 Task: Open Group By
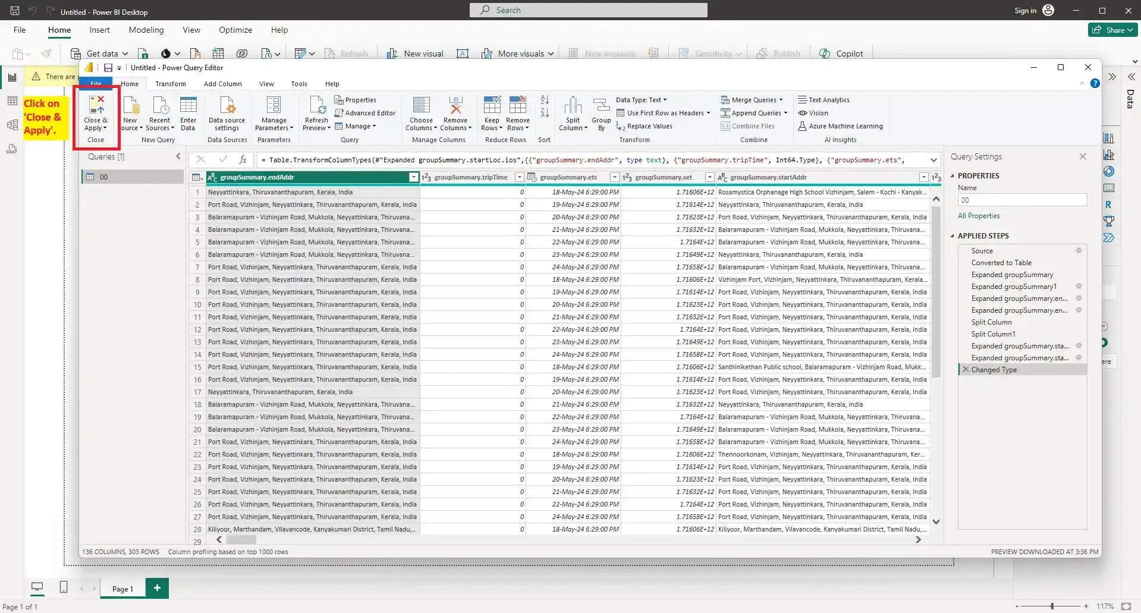click(x=601, y=113)
